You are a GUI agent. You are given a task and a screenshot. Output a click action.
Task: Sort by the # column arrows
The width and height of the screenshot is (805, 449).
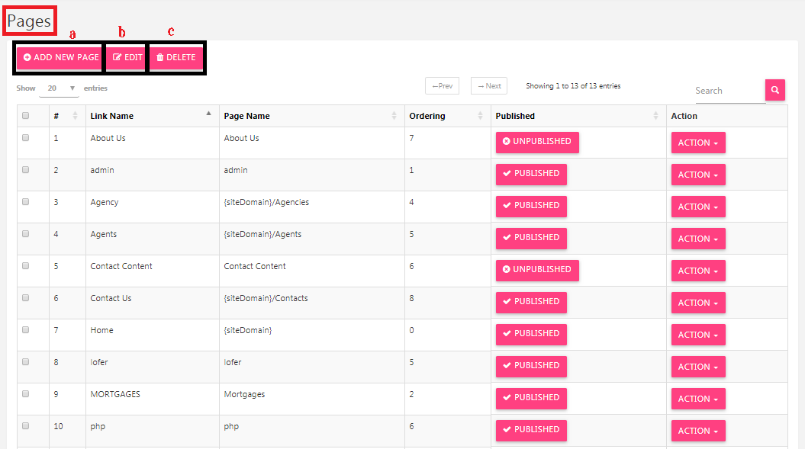75,116
